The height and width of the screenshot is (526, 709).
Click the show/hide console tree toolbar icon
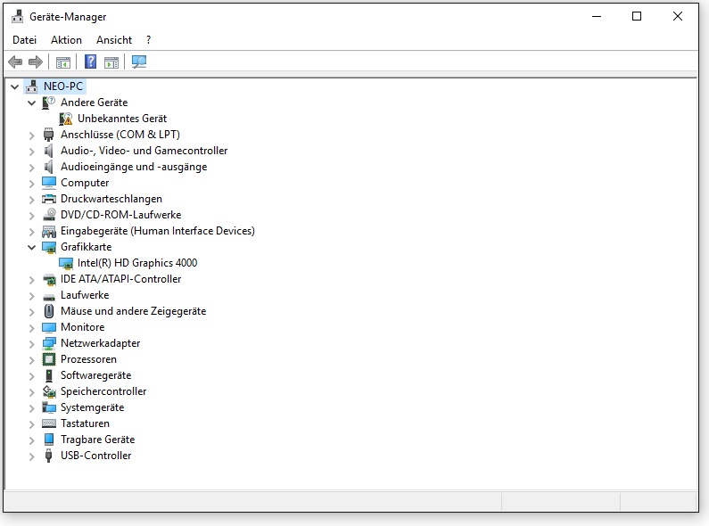click(62, 62)
